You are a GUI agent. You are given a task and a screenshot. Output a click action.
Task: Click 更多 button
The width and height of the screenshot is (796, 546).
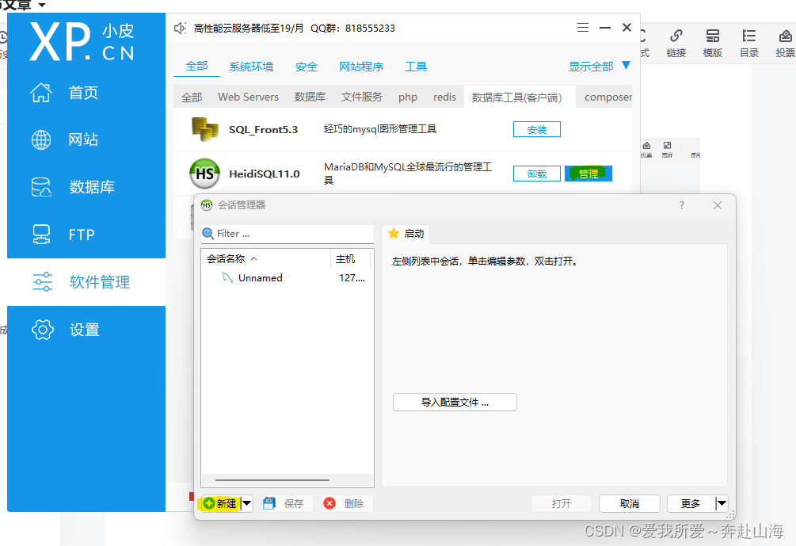(691, 503)
